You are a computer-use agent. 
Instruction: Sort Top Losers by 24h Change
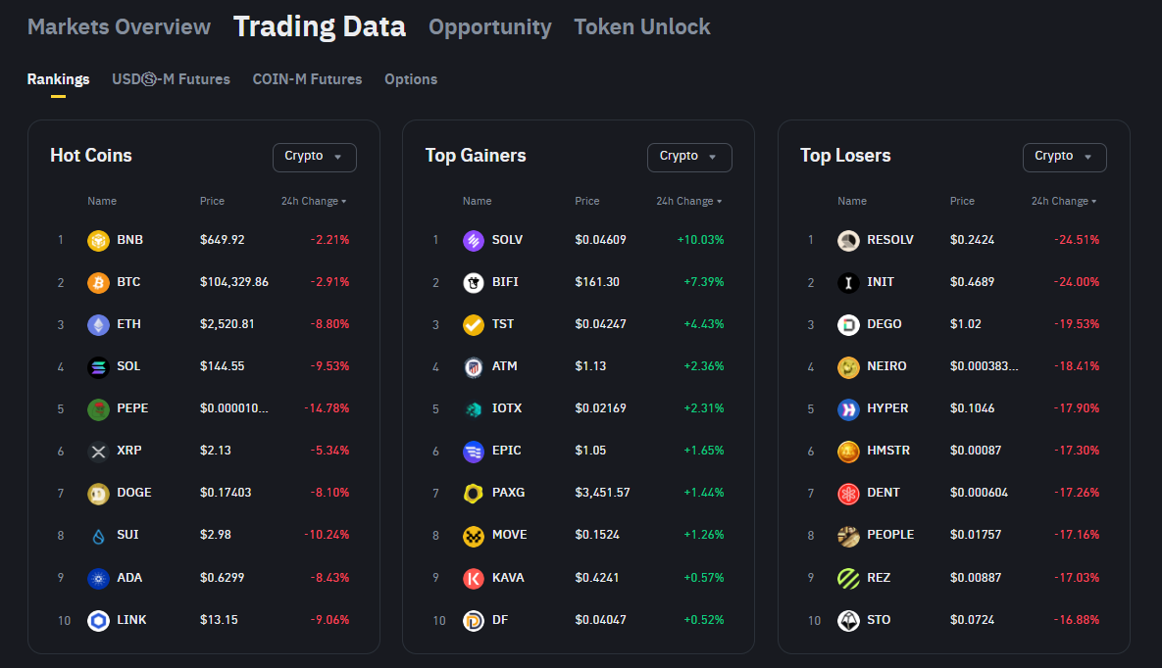pyautogui.click(x=1064, y=201)
